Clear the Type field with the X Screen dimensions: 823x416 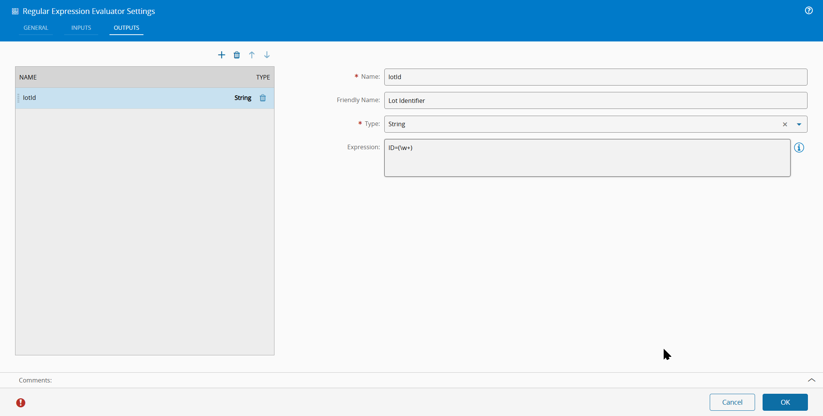coord(785,124)
